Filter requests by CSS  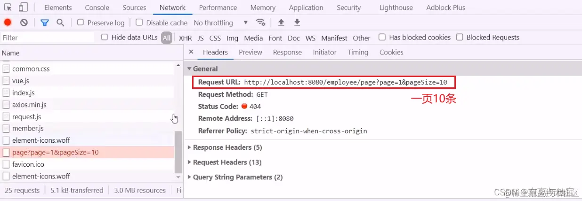pyautogui.click(x=215, y=38)
